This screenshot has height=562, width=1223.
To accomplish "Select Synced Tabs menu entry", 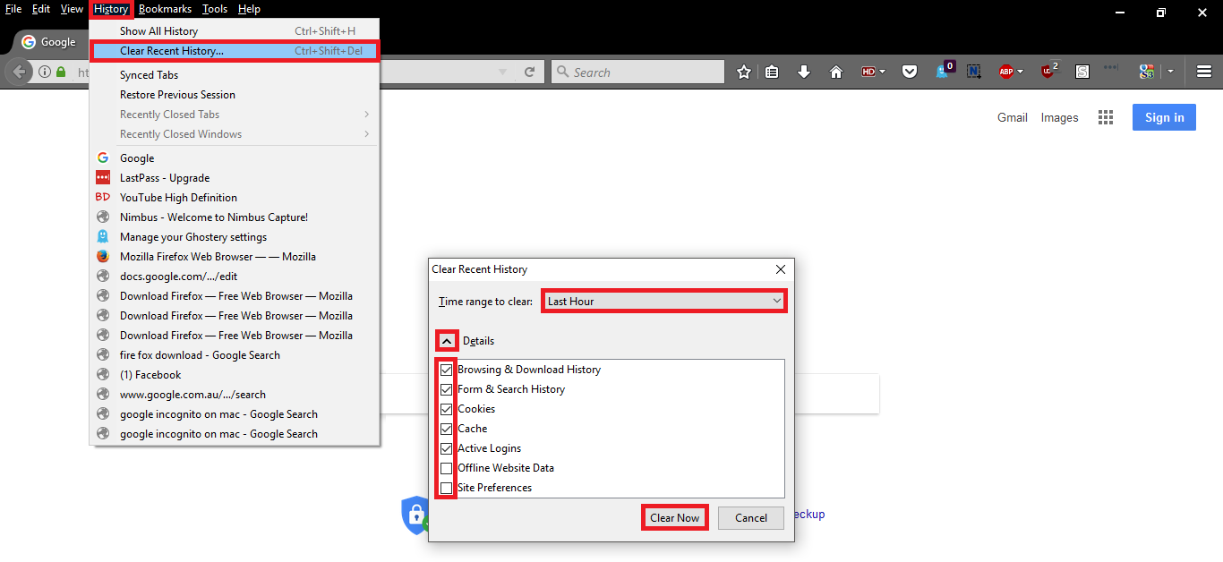I will pyautogui.click(x=235, y=75).
